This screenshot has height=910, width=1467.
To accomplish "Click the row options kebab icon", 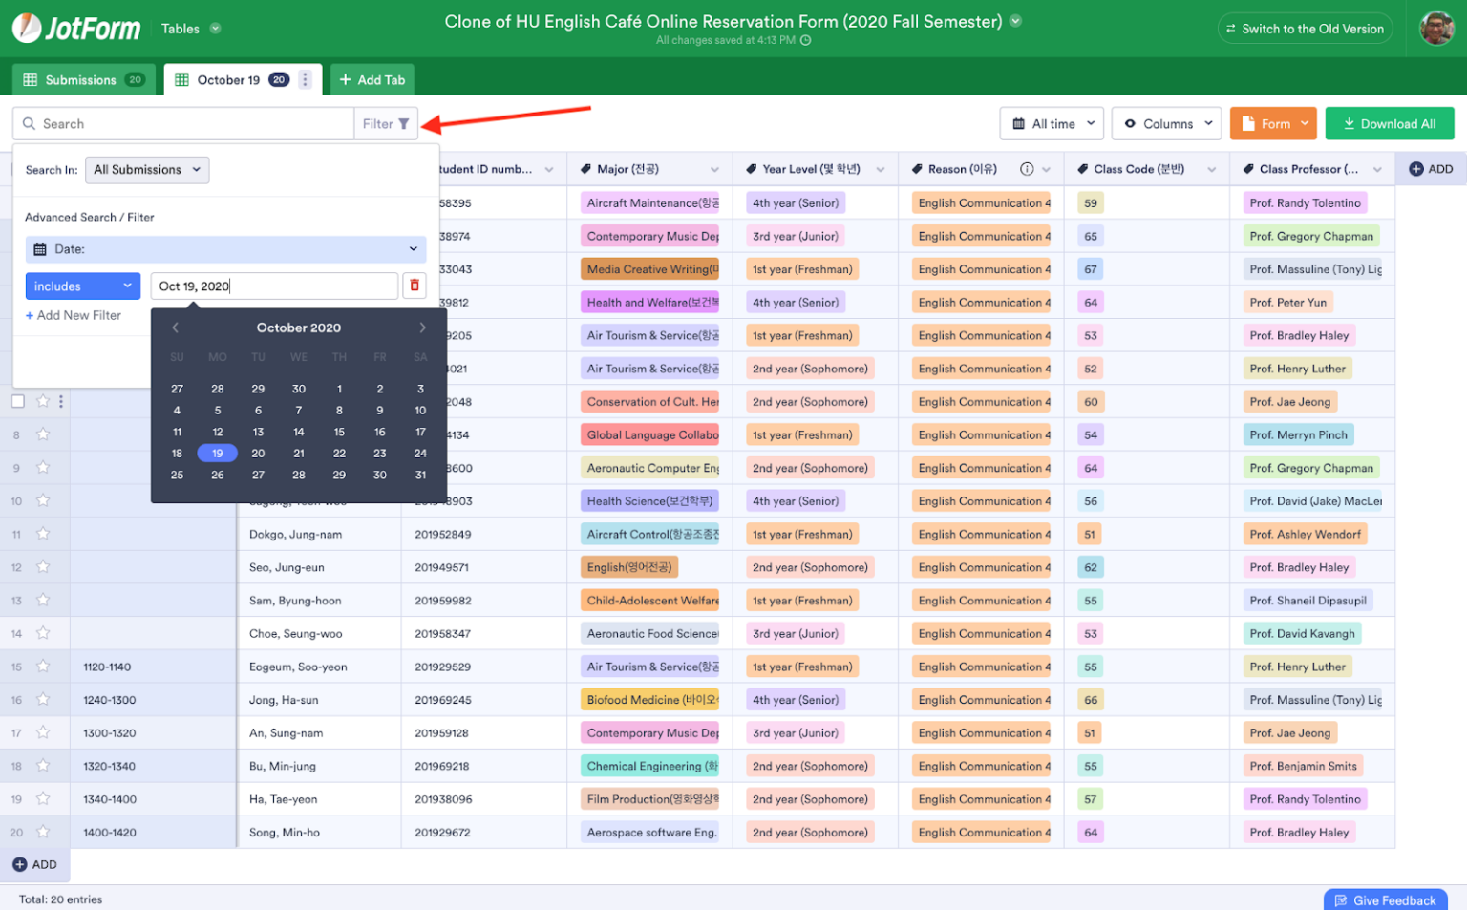I will click(x=60, y=401).
